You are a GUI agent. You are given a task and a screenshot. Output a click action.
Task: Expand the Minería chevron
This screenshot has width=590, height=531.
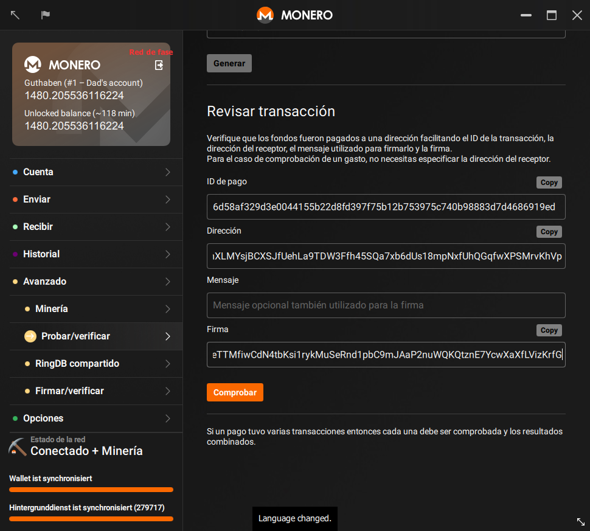[x=168, y=309]
